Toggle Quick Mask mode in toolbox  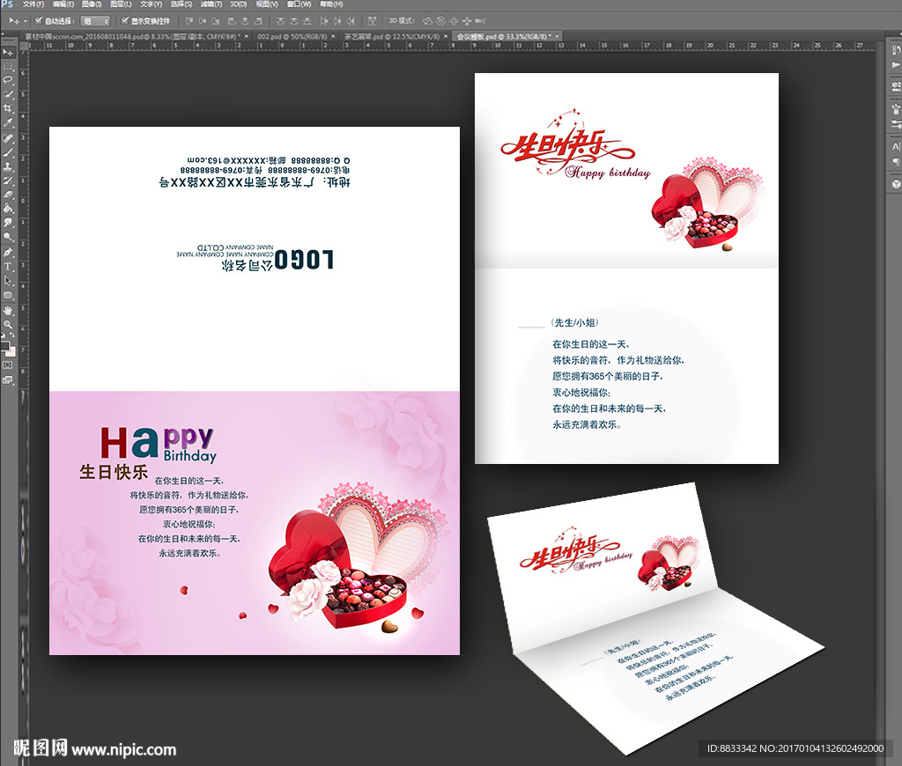8,364
